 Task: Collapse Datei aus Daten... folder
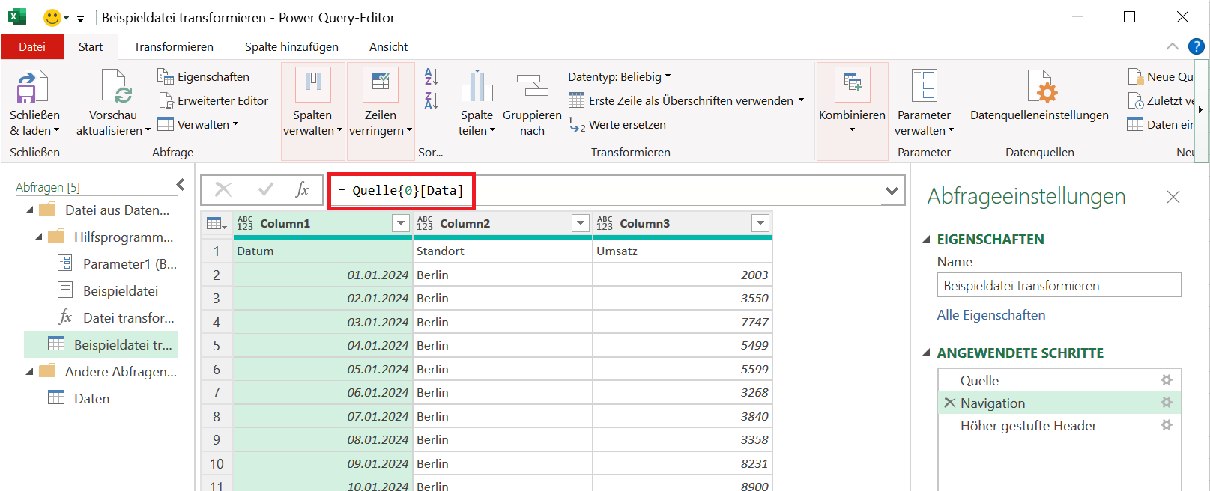30,210
